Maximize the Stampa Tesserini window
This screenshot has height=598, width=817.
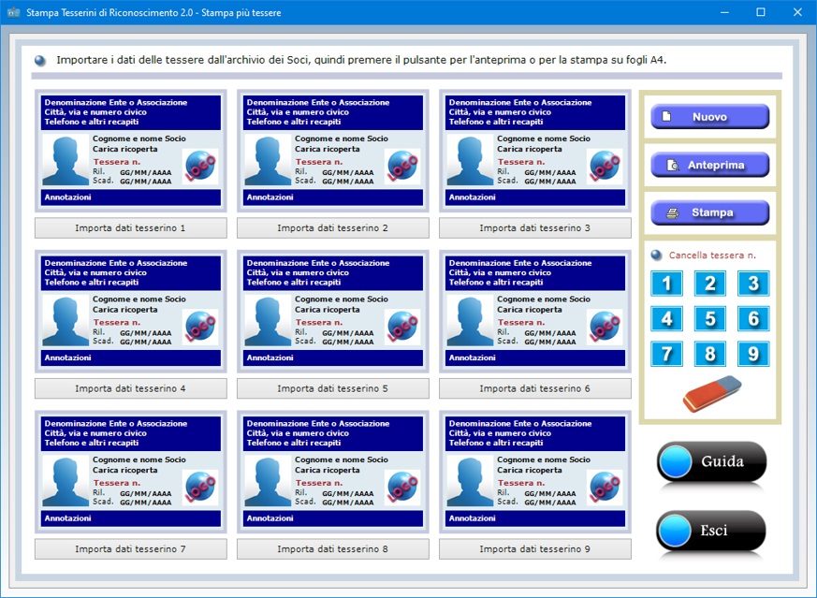[x=761, y=12]
